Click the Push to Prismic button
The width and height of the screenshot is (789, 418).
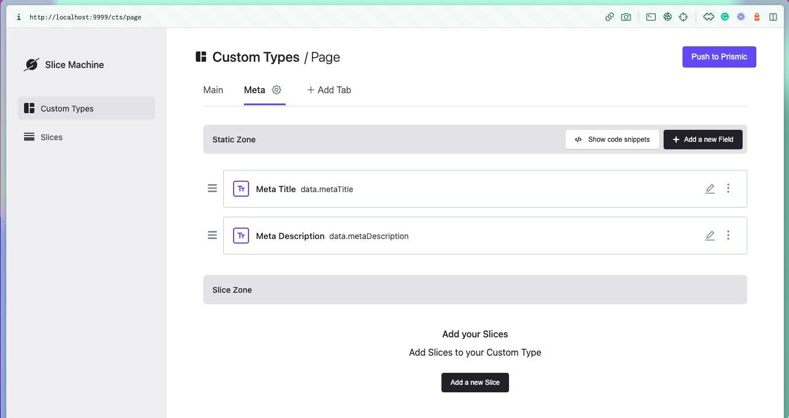pyautogui.click(x=719, y=57)
